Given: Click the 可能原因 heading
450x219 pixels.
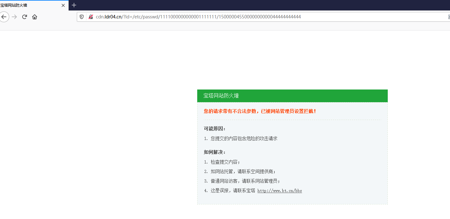Looking at the screenshot, I should click(215, 129).
